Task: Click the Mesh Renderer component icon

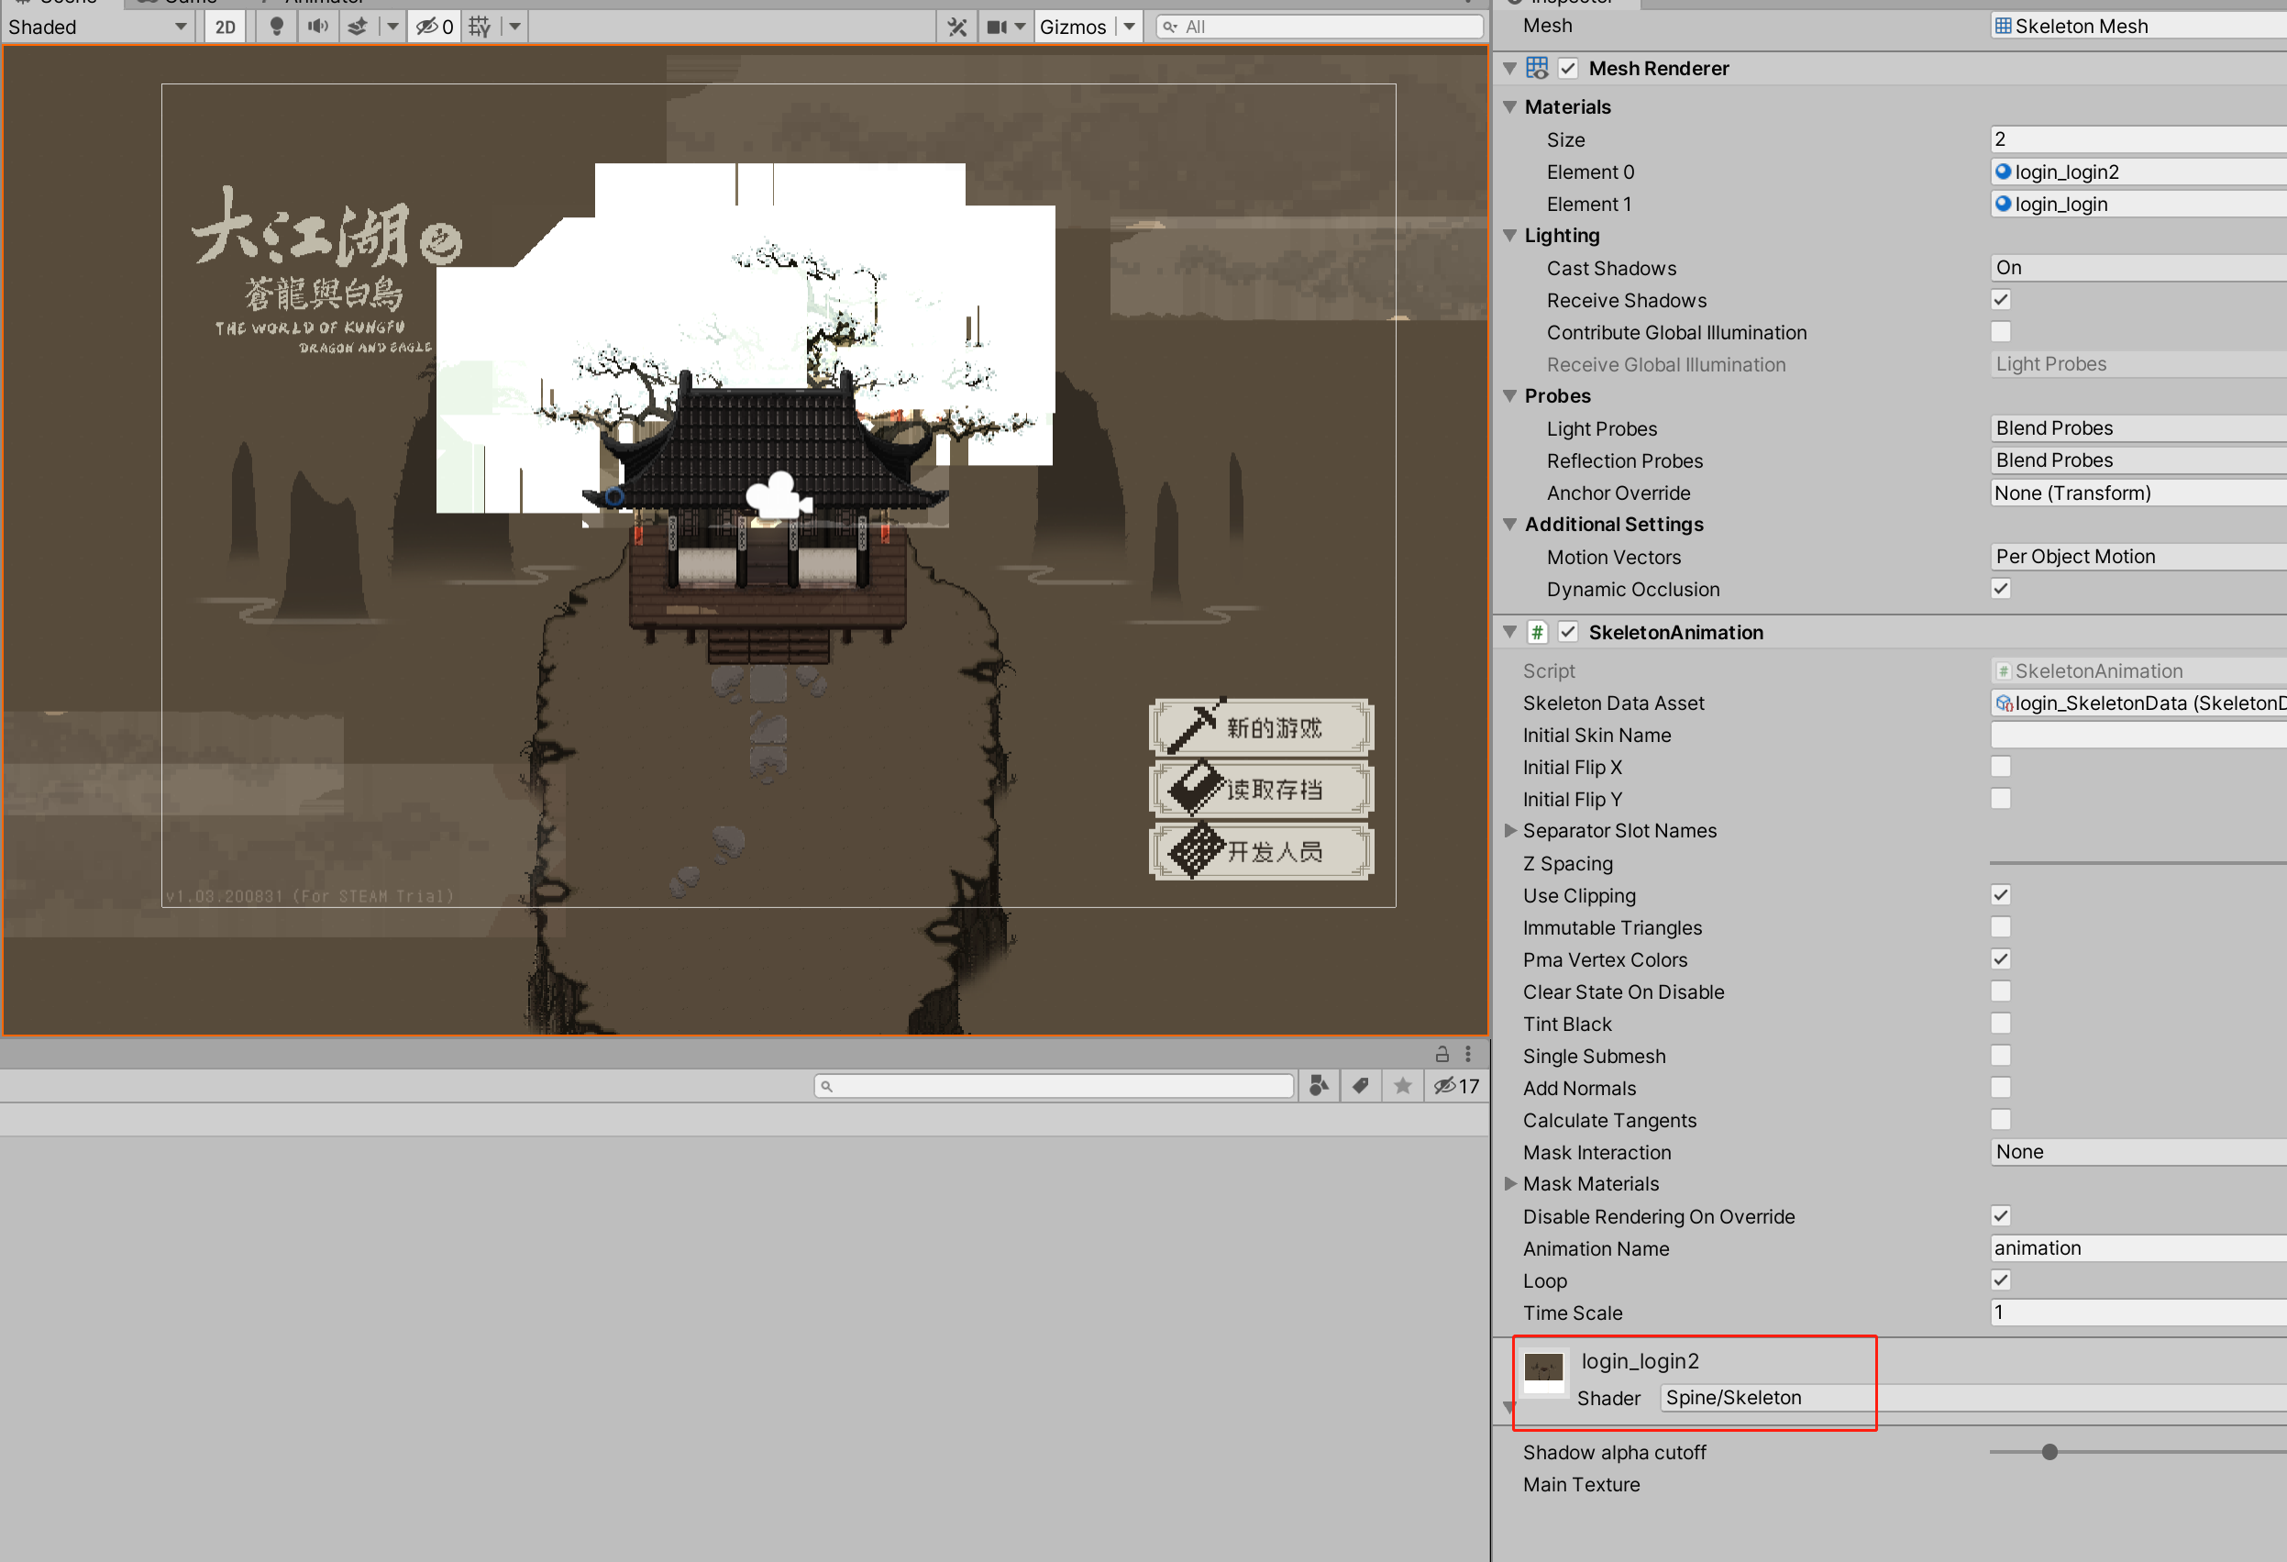Action: [1536, 68]
